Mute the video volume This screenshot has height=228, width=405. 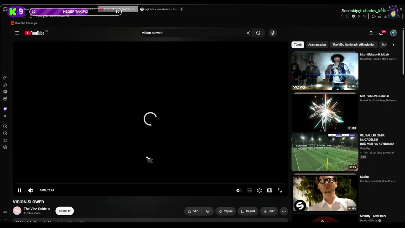pyautogui.click(x=30, y=190)
